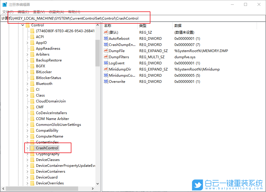This screenshot has width=266, height=192.
Task: Click the AutoReboot REG_DWORD value icon
Action: pos(105,38)
